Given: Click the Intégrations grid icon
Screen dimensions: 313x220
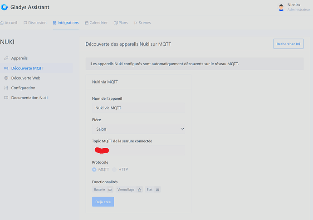Looking at the screenshot, I should (x=55, y=23).
